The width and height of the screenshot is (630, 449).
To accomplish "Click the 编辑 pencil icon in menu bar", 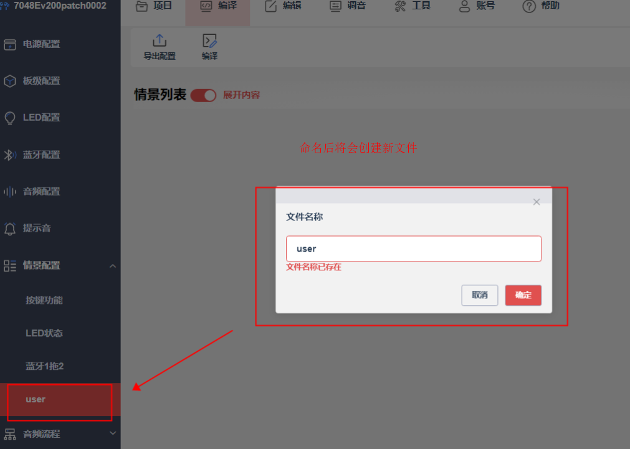I will point(271,6).
